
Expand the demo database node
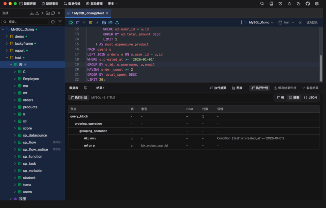(x=7, y=36)
